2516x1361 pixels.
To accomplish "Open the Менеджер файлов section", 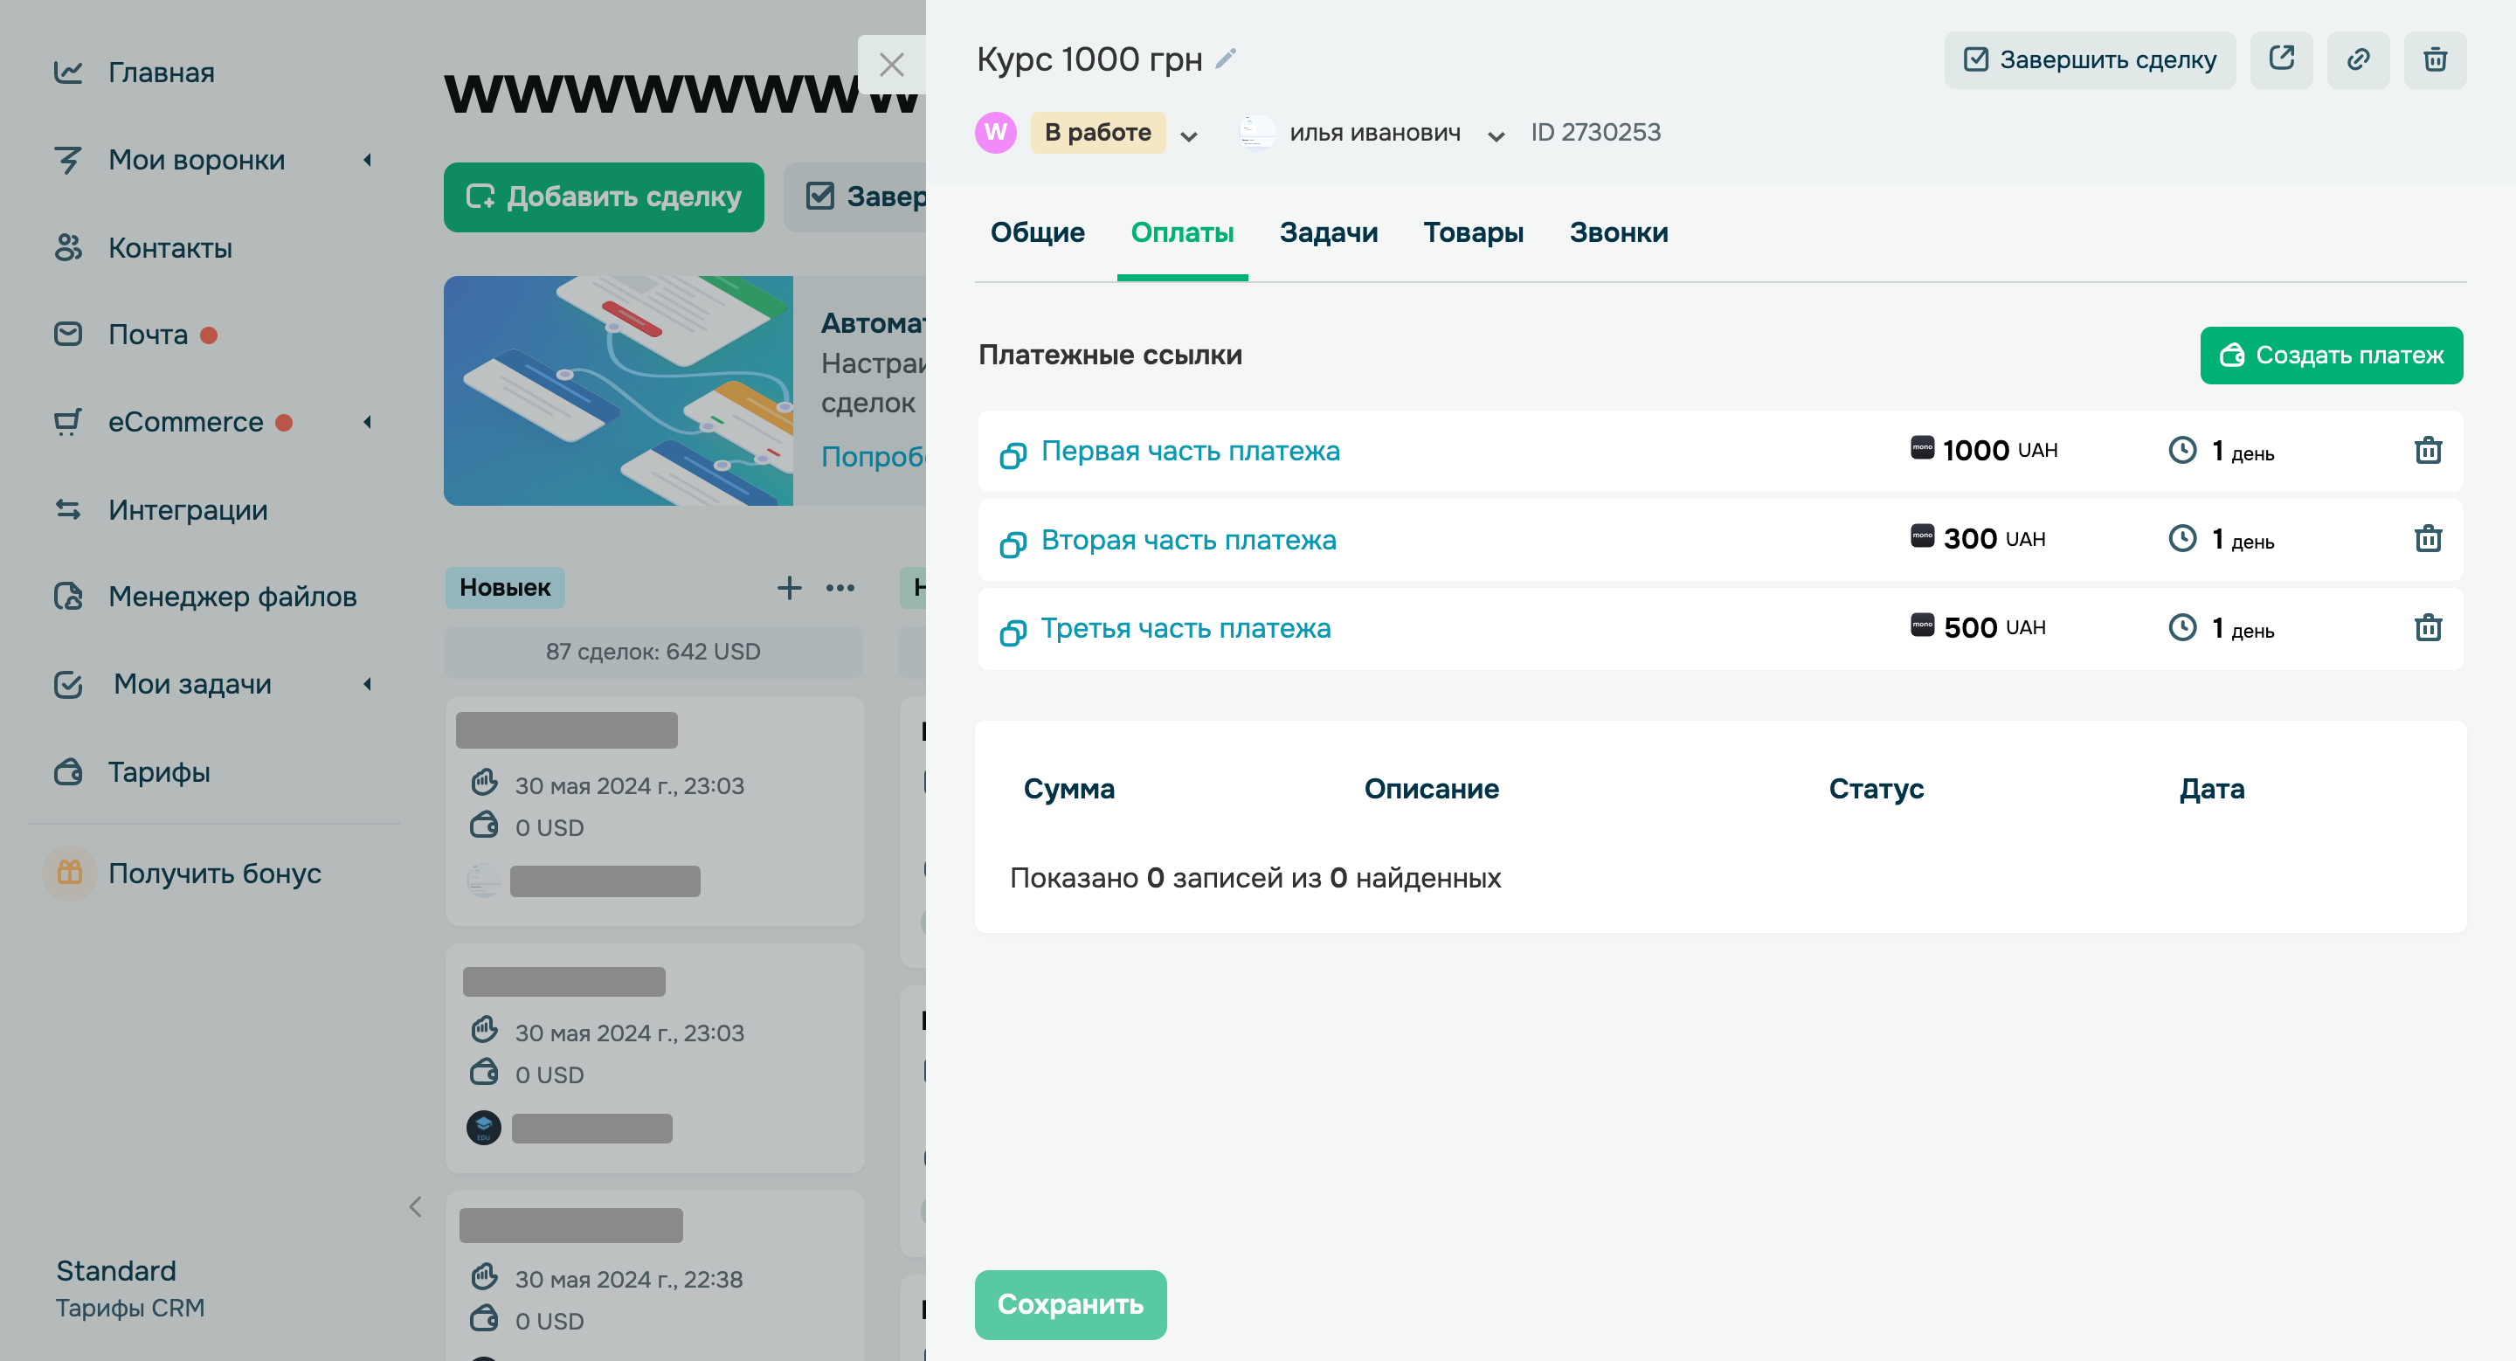I will 232,597.
